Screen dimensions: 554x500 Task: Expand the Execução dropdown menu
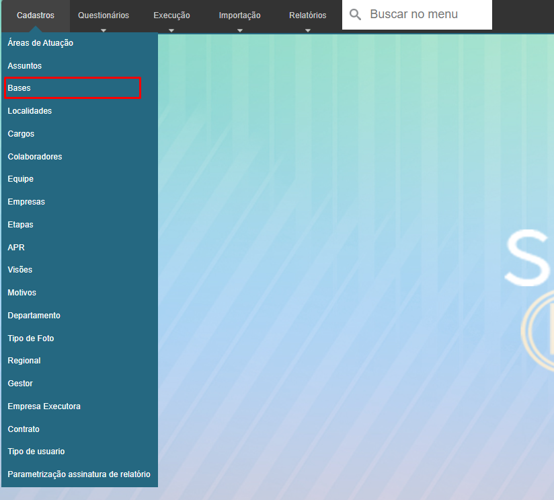tap(171, 15)
